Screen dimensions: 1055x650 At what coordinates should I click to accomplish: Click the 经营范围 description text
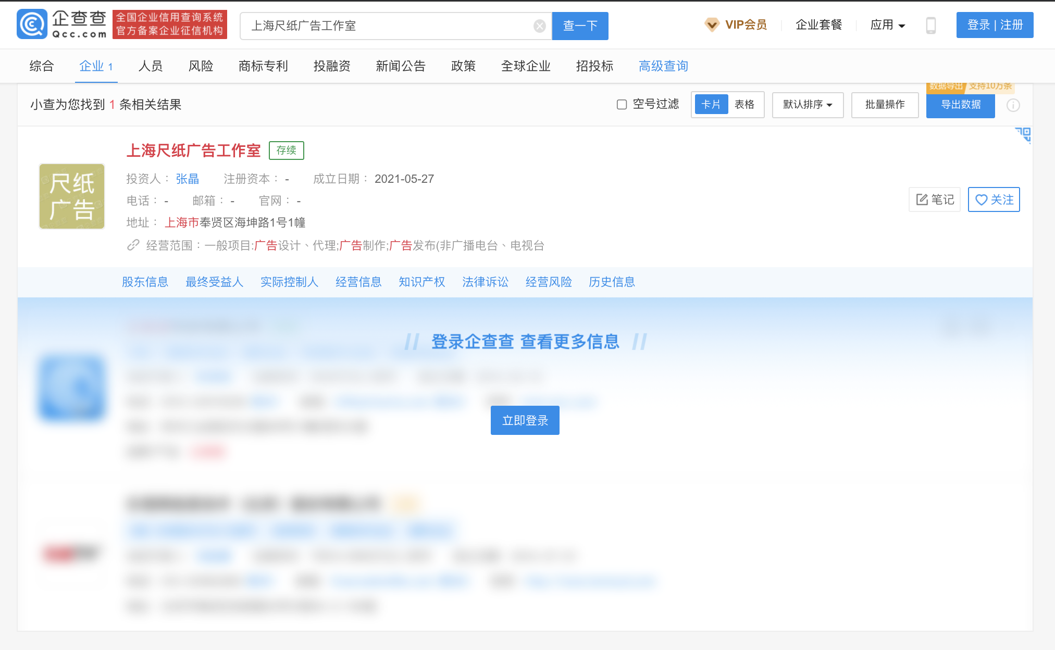[x=345, y=246]
